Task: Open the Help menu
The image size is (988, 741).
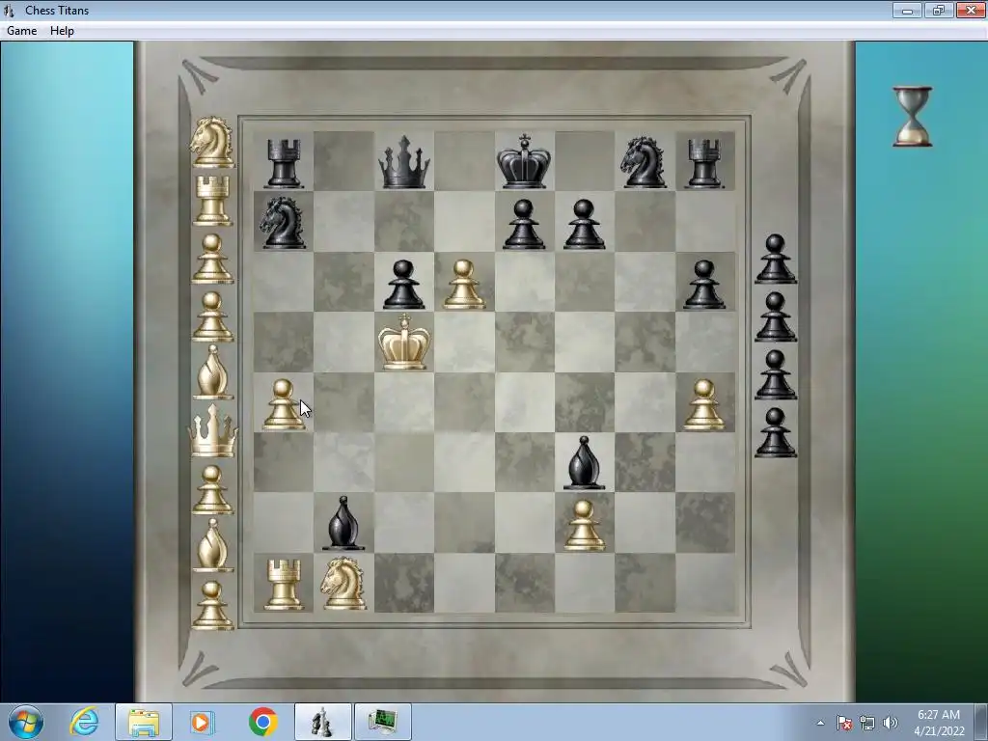Action: [x=62, y=31]
